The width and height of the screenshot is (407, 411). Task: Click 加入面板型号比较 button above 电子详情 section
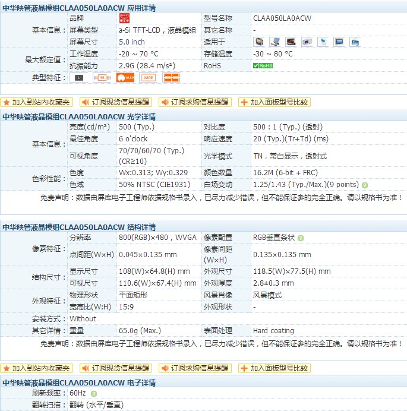point(275,368)
